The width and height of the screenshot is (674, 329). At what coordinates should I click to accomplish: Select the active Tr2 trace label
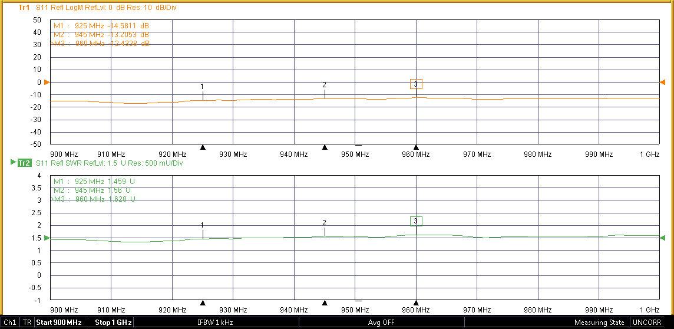pyautogui.click(x=24, y=163)
